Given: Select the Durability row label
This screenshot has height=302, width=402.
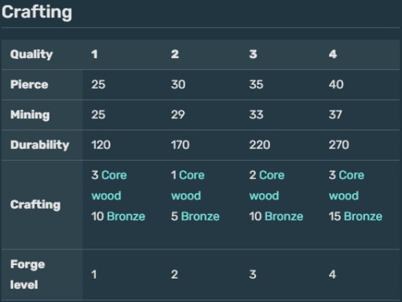Looking at the screenshot, I should coord(40,145).
